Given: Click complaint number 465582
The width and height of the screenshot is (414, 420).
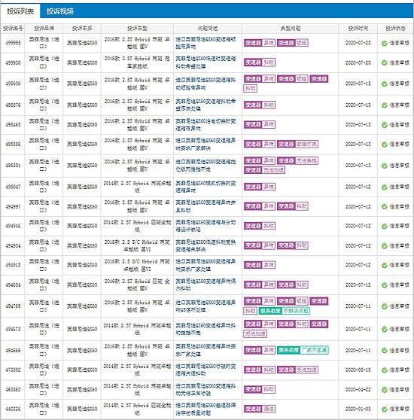Looking at the screenshot, I should (13, 389).
